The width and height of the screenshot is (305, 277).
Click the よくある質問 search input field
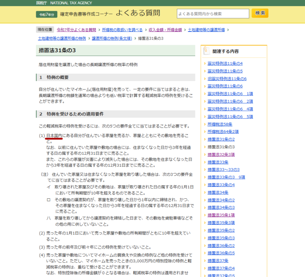pyautogui.click(x=213, y=14)
